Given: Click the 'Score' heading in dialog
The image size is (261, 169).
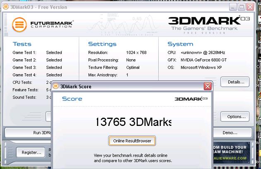Looking at the screenshot, I should pos(72,99).
